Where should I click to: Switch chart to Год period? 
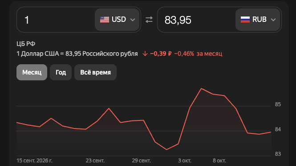click(61, 72)
